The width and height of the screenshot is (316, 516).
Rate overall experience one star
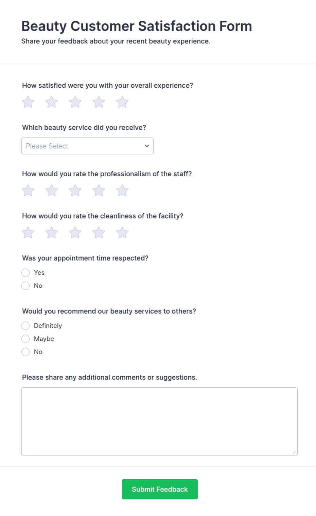tap(28, 102)
